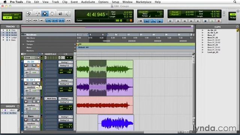The height and width of the screenshot is (135, 240).
Task: Click the Play transport button
Action: point(212,21)
